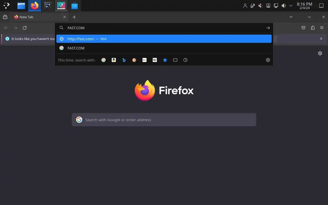Search with Amazon one-off engine icon
328x205 pixels.
[x=114, y=60]
